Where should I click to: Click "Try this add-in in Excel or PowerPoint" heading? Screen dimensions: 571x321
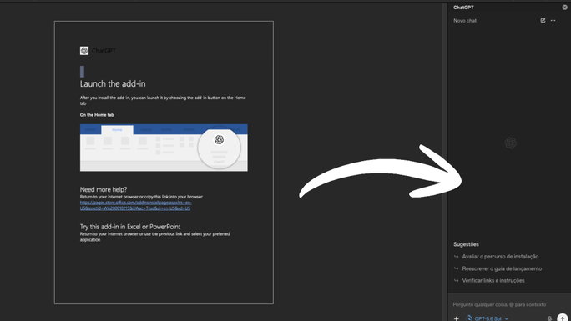(130, 227)
